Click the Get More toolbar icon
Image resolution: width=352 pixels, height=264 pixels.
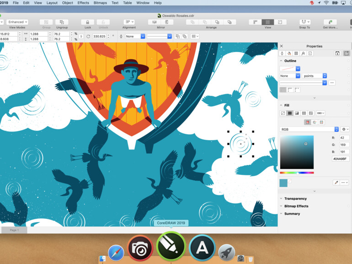(330, 22)
